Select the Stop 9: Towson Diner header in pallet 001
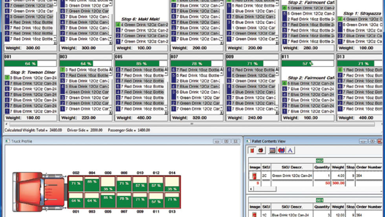This screenshot has height=217, width=385. pyautogui.click(x=33, y=72)
